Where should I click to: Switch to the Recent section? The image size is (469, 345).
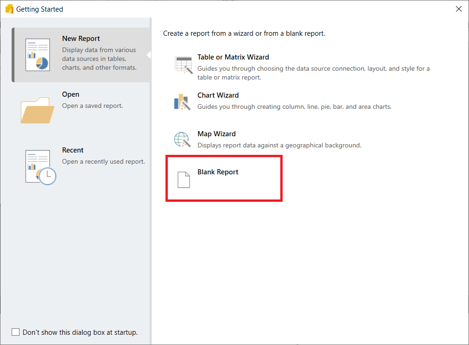point(73,150)
